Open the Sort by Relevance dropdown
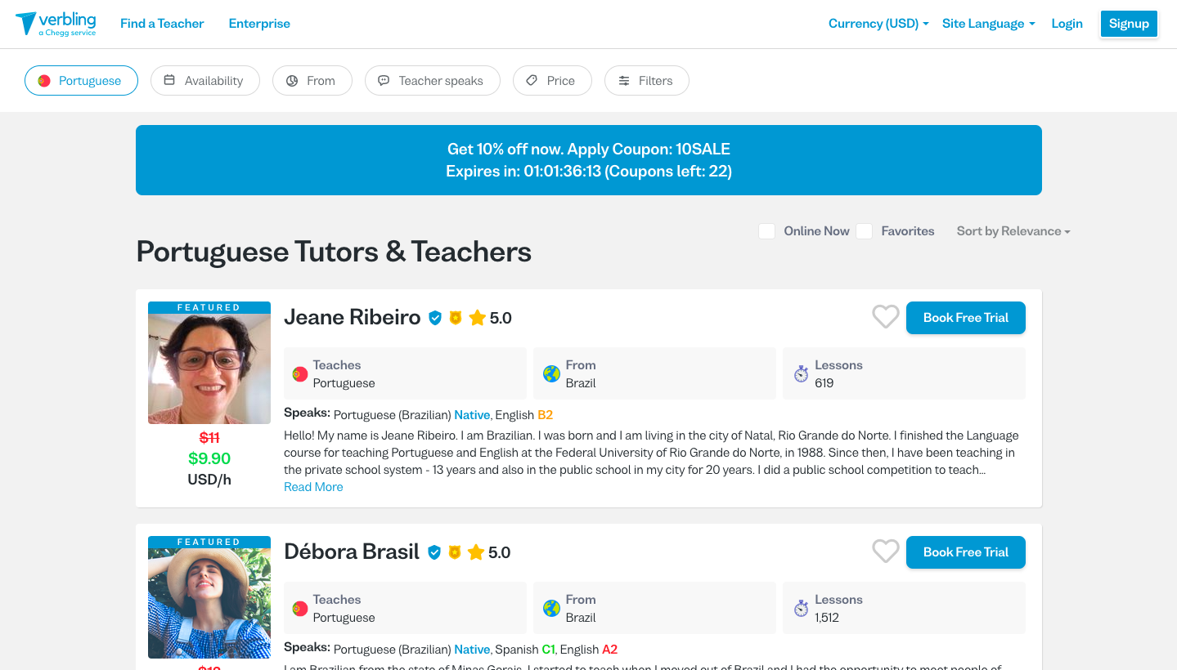 click(1013, 231)
